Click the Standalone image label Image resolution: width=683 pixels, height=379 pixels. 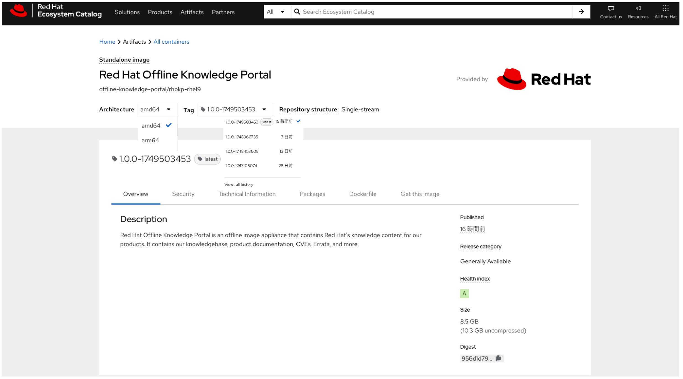click(x=124, y=60)
